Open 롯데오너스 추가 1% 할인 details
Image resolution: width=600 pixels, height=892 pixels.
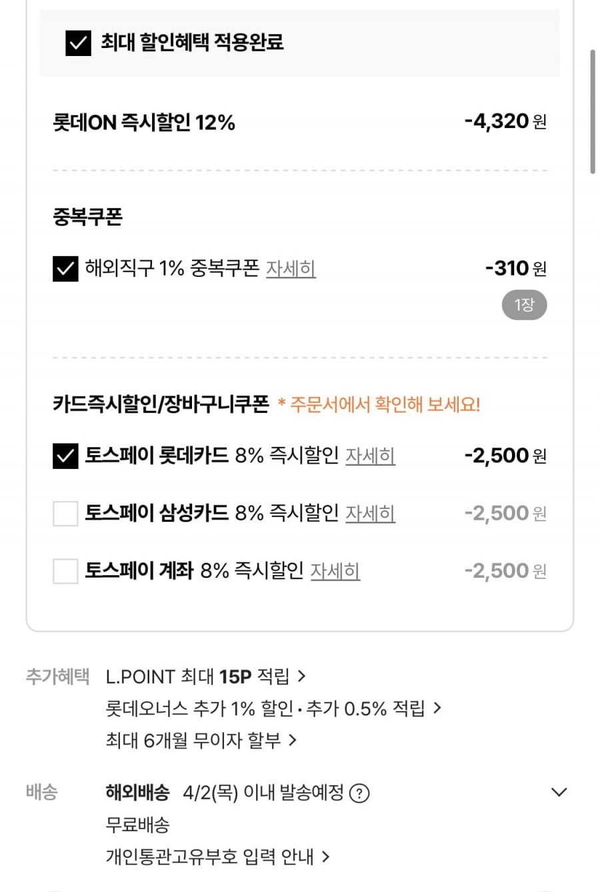point(273,708)
